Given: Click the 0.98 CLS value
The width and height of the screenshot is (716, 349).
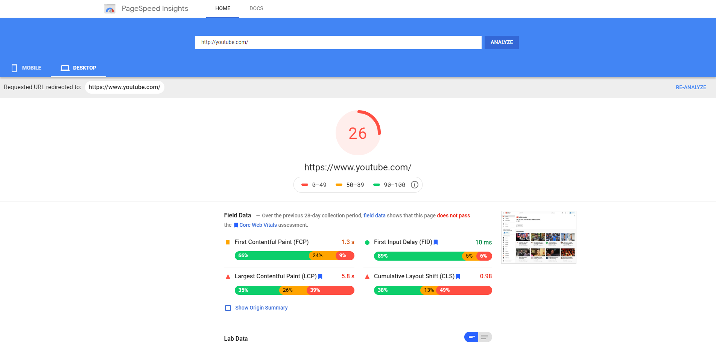Looking at the screenshot, I should tap(486, 276).
